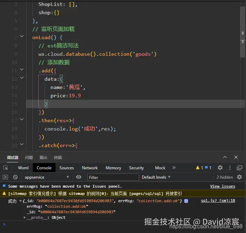Screen dimensions: 246x233
Task: Collapse the debugger panel with up arrow
Action: [x=225, y=157]
